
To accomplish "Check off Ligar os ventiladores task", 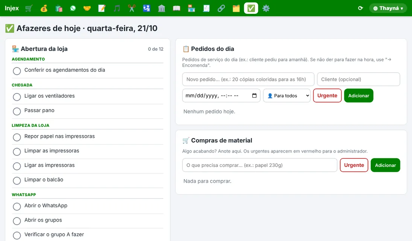I will (17, 97).
